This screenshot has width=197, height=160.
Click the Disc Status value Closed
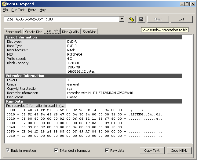click(72, 97)
